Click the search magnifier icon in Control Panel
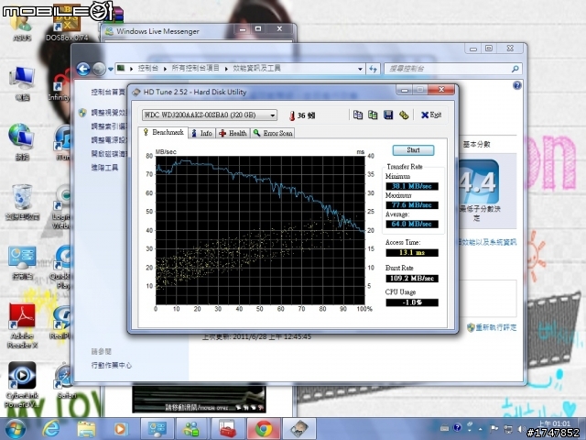Viewport: 586px width, 440px height. tap(515, 69)
